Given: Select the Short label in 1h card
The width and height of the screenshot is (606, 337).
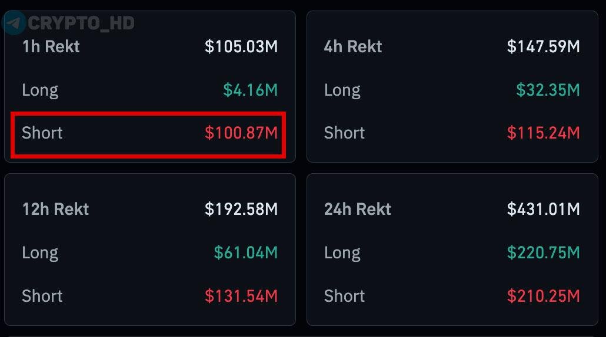Looking at the screenshot, I should [42, 133].
